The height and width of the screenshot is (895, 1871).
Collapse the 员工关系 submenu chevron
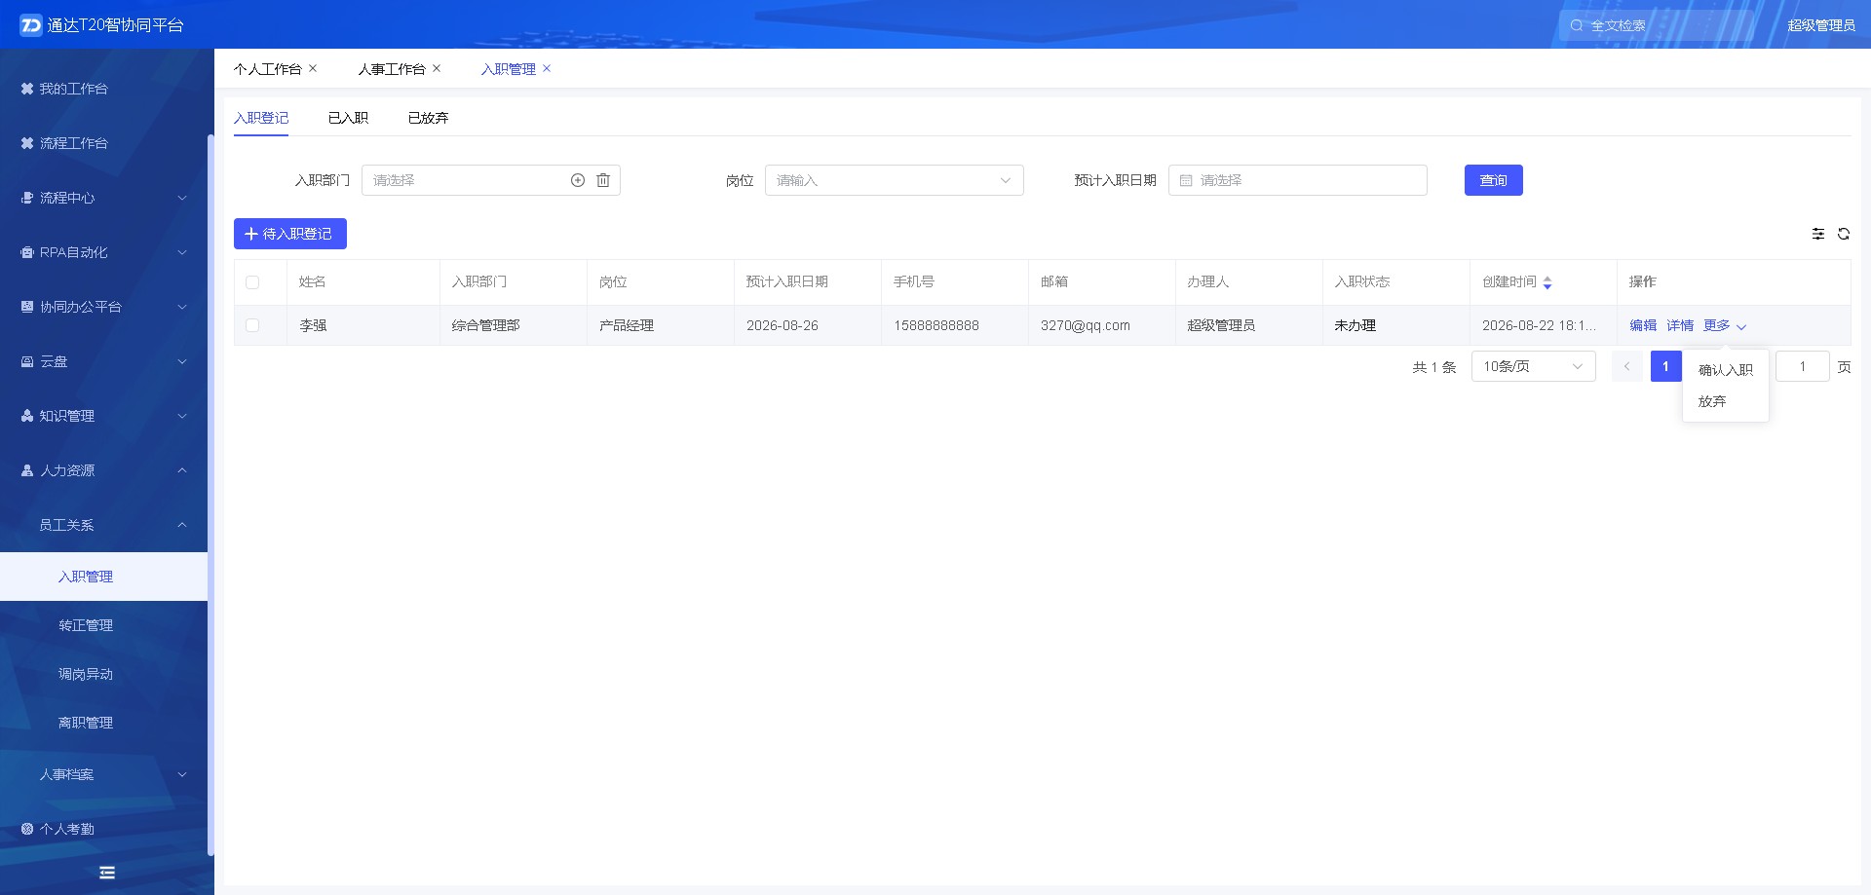(x=182, y=525)
